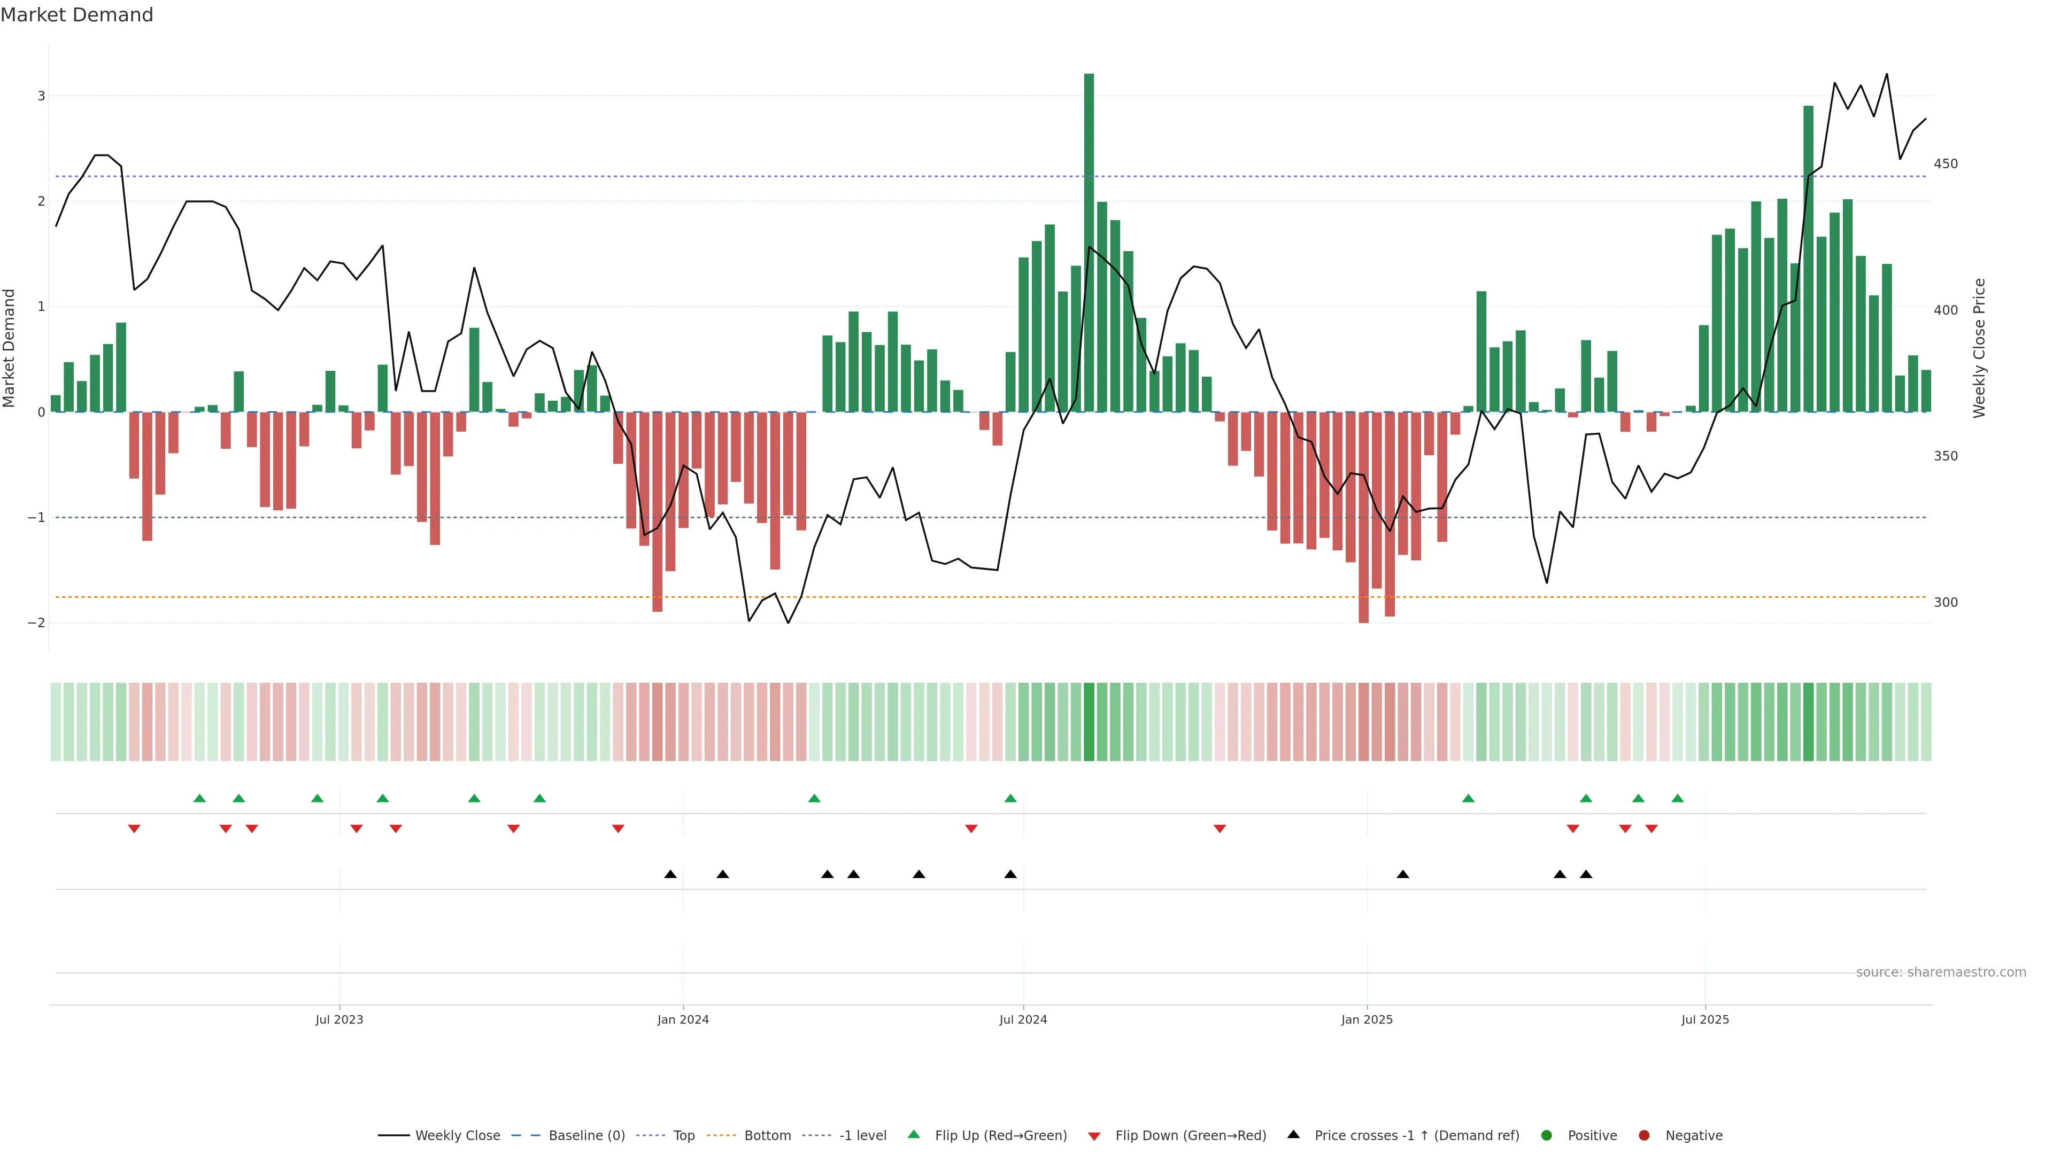Select the rightmost red flip-down triangle marker
The image size is (2053, 1154).
pyautogui.click(x=1651, y=829)
